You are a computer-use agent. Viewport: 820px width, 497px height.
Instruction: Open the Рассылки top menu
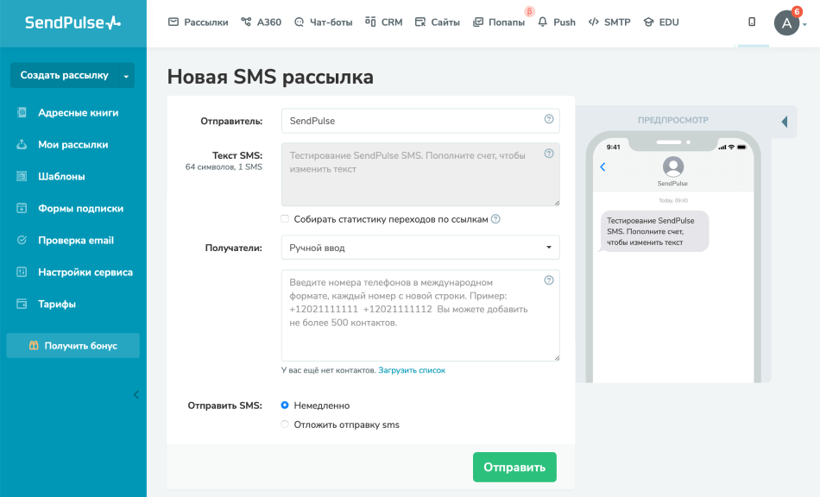tap(199, 22)
